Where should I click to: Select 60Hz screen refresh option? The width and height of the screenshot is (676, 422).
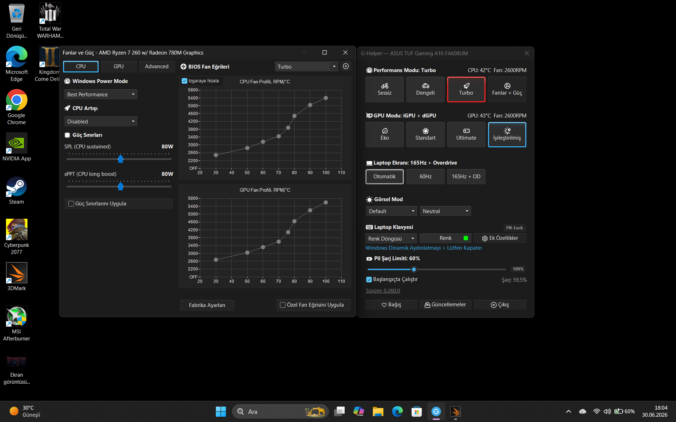[x=425, y=177]
